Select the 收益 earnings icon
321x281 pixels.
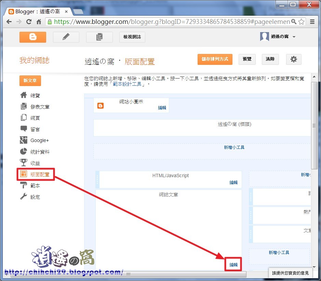pyautogui.click(x=23, y=163)
